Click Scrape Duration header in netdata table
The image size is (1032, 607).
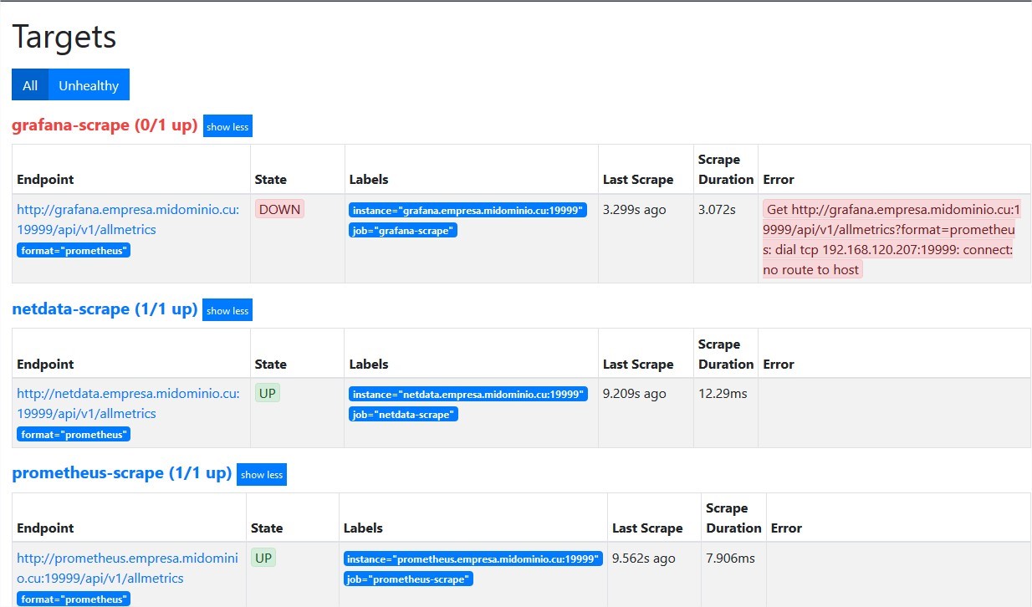(x=726, y=355)
